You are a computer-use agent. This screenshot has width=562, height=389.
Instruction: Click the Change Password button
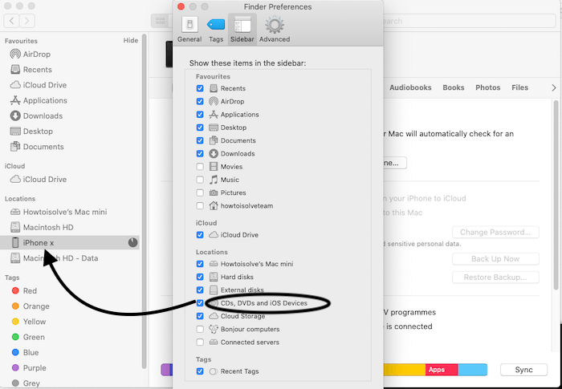pos(495,232)
